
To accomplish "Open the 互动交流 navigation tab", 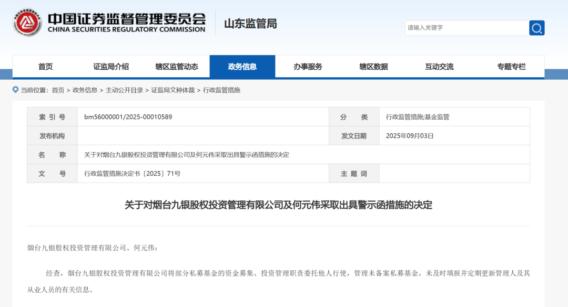I will 439,67.
